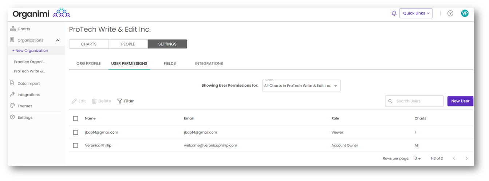Toggle the select-all users checkbox
Image resolution: width=489 pixels, height=181 pixels.
pyautogui.click(x=76, y=118)
